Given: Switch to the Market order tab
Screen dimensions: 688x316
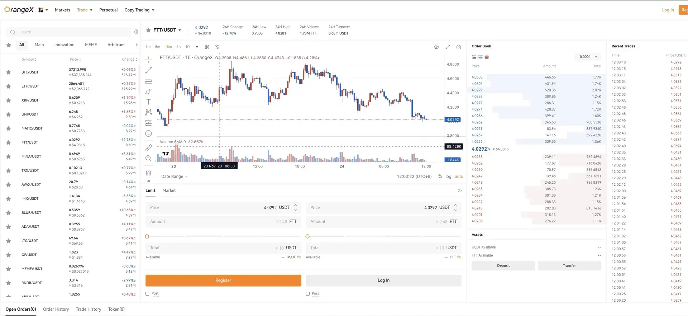Looking at the screenshot, I should click(x=169, y=190).
